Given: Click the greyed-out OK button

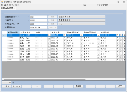Looking at the screenshot, I should pyautogui.click(x=37, y=86).
